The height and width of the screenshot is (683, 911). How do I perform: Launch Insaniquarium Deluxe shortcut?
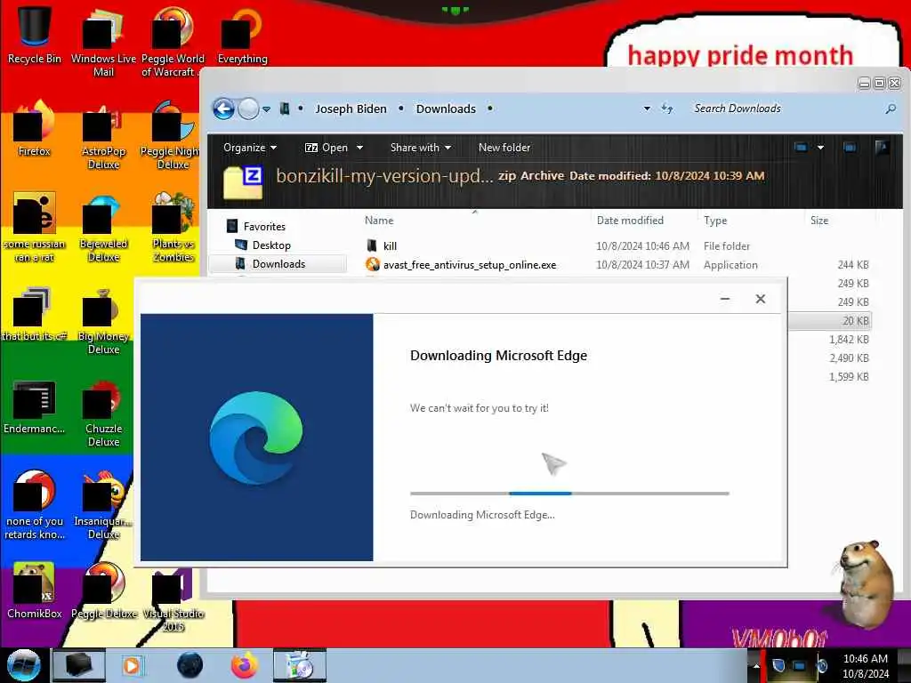click(x=103, y=504)
